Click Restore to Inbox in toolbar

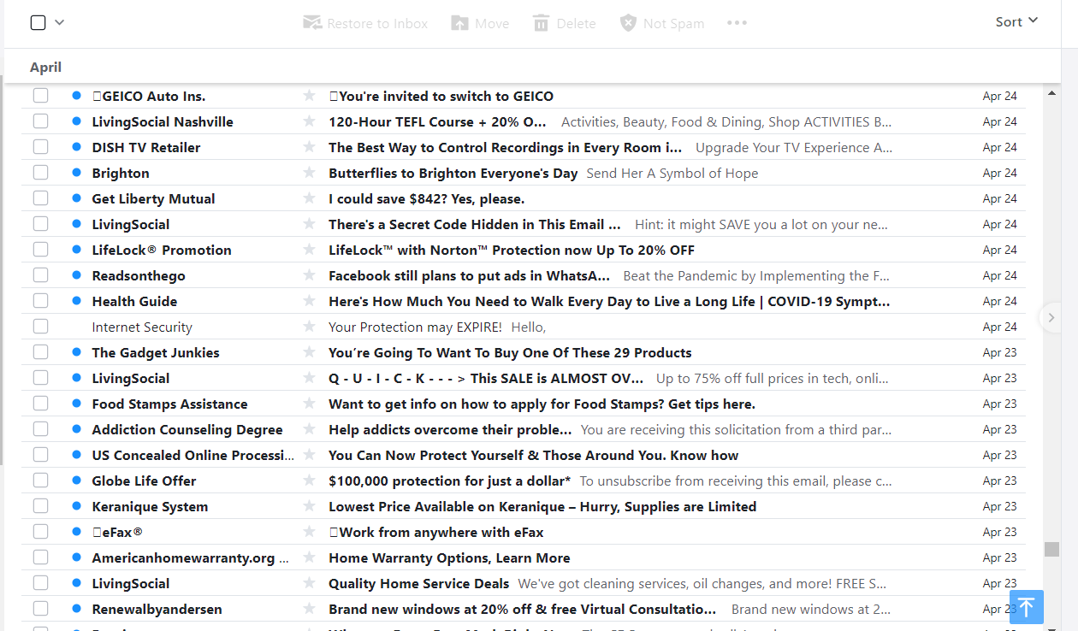coord(365,23)
